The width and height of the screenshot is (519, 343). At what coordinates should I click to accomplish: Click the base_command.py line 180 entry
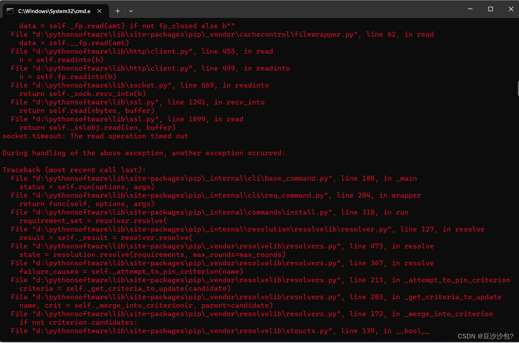pos(214,178)
